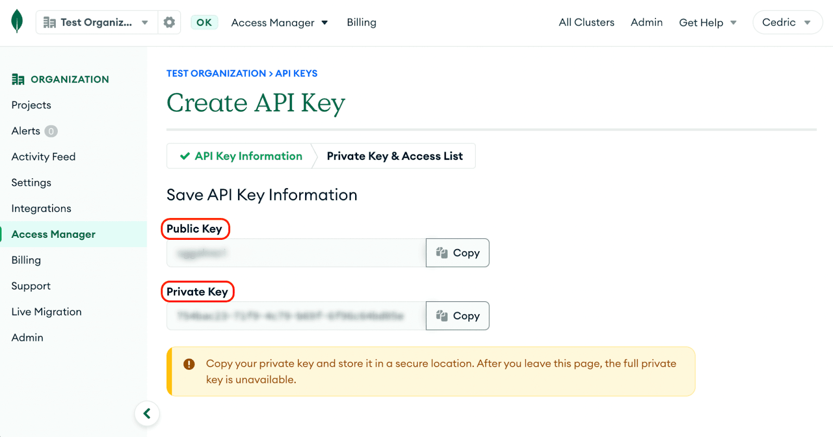Open organization settings gear icon

pos(169,22)
